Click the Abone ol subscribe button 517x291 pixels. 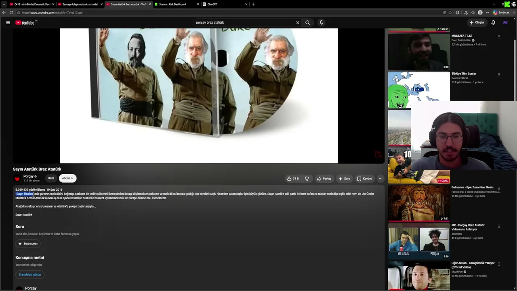pos(68,178)
